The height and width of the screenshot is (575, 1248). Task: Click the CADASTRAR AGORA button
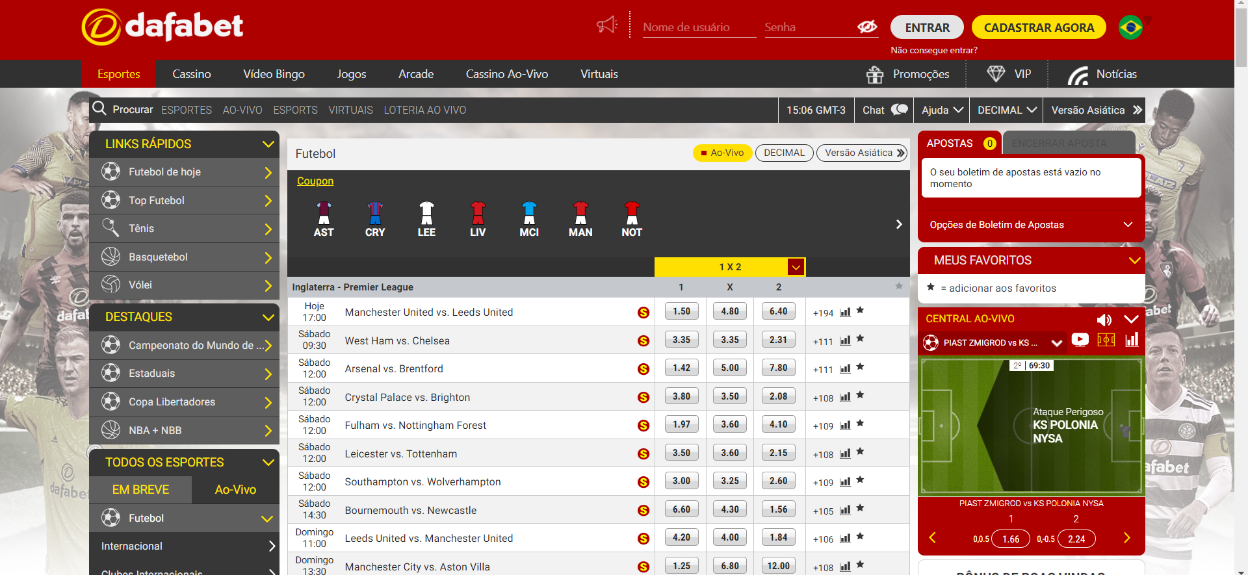click(x=1039, y=27)
